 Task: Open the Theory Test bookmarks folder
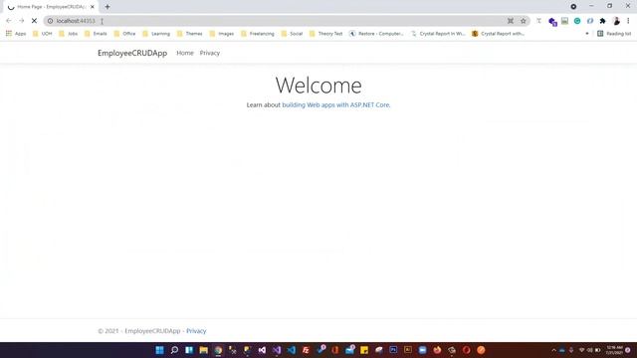[326, 34]
